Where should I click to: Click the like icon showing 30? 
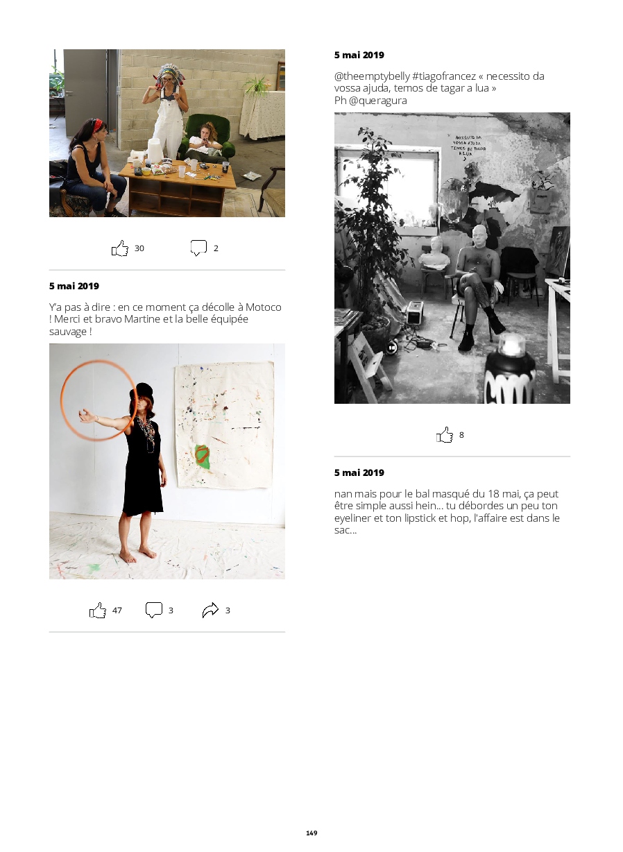[120, 248]
